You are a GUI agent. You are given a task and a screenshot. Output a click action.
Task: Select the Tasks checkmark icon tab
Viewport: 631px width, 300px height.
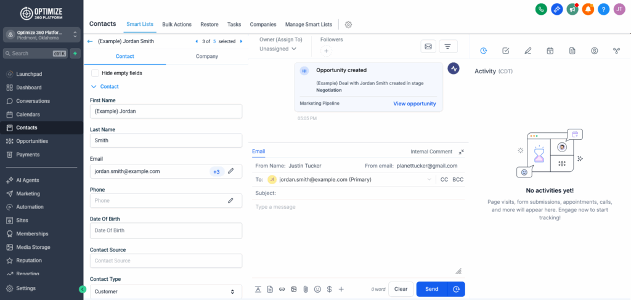tap(506, 51)
